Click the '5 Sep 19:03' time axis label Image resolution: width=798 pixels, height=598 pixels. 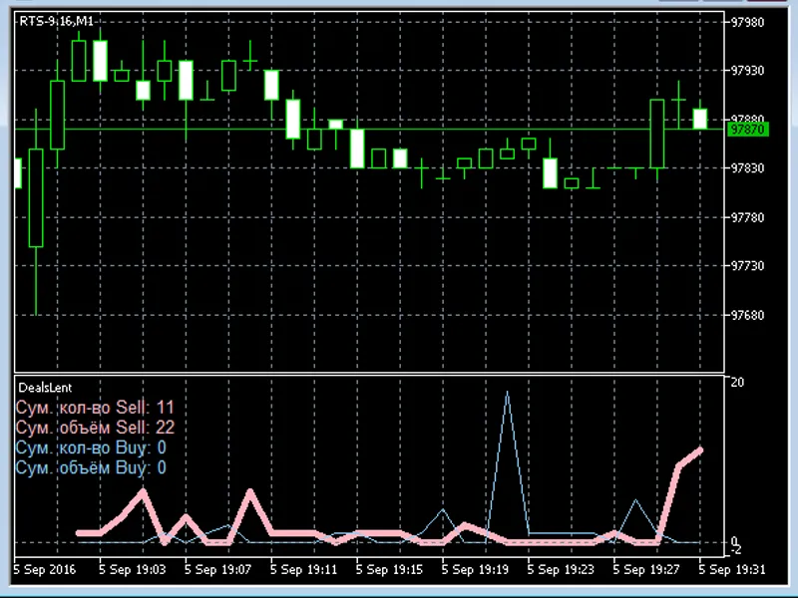coord(133,569)
